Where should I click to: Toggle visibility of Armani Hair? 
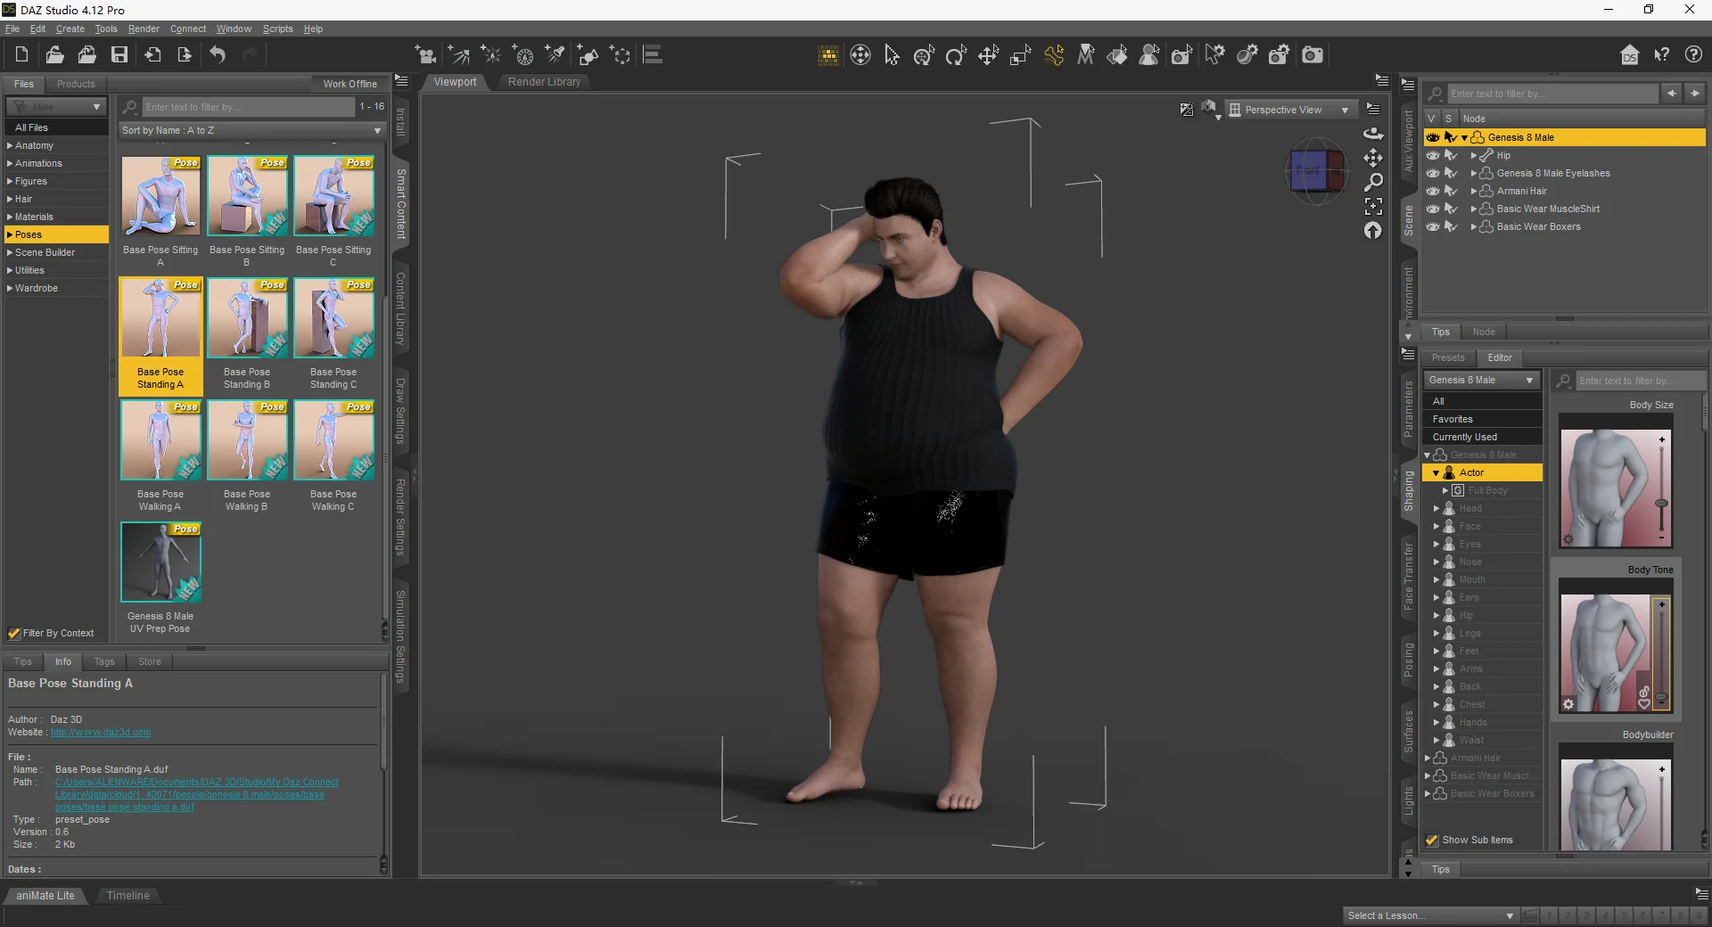click(x=1433, y=191)
